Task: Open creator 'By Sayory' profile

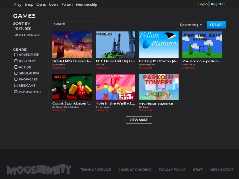Action: click(x=145, y=107)
